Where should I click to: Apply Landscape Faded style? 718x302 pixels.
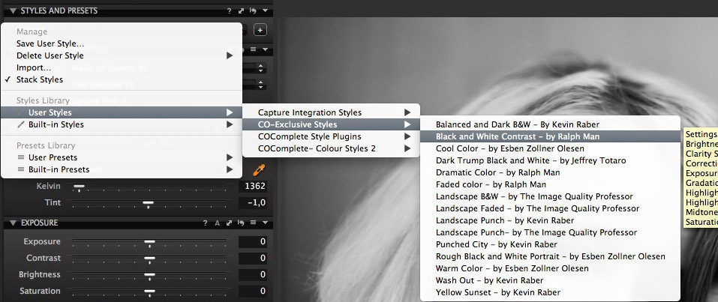coord(551,208)
